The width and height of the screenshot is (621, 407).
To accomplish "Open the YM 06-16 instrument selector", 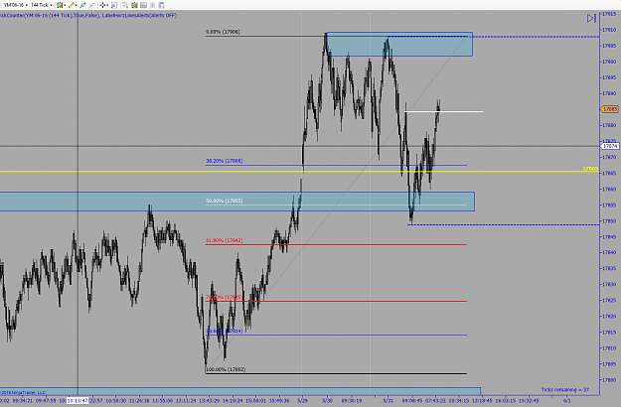I will coord(16,5).
